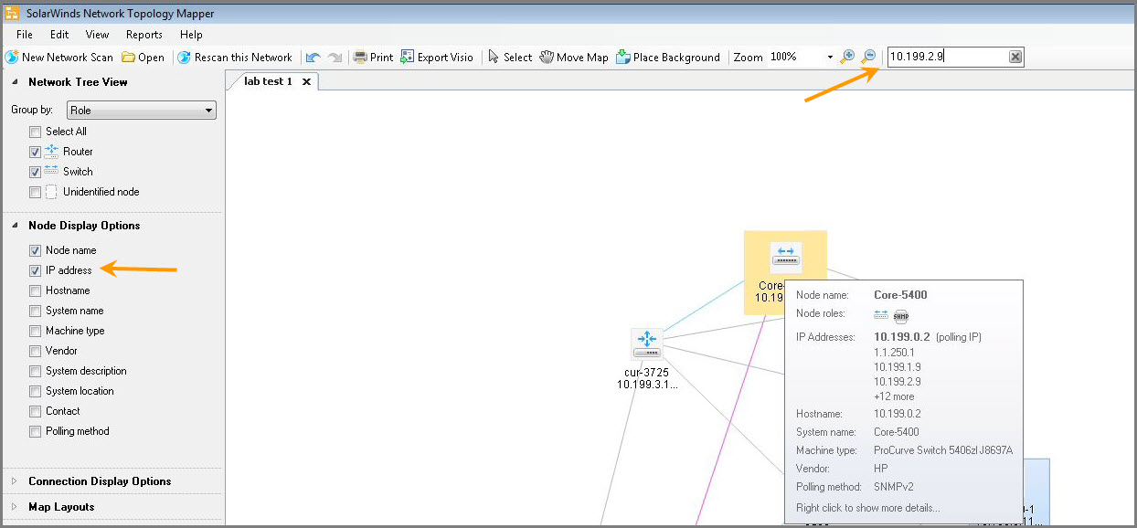Activate the Move Map hand tool
This screenshot has width=1137, height=528.
coord(574,57)
